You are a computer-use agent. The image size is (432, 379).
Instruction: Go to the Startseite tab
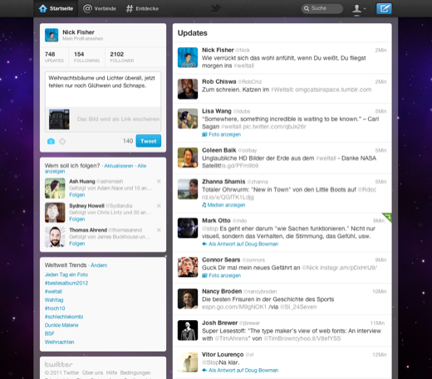pyautogui.click(x=56, y=8)
